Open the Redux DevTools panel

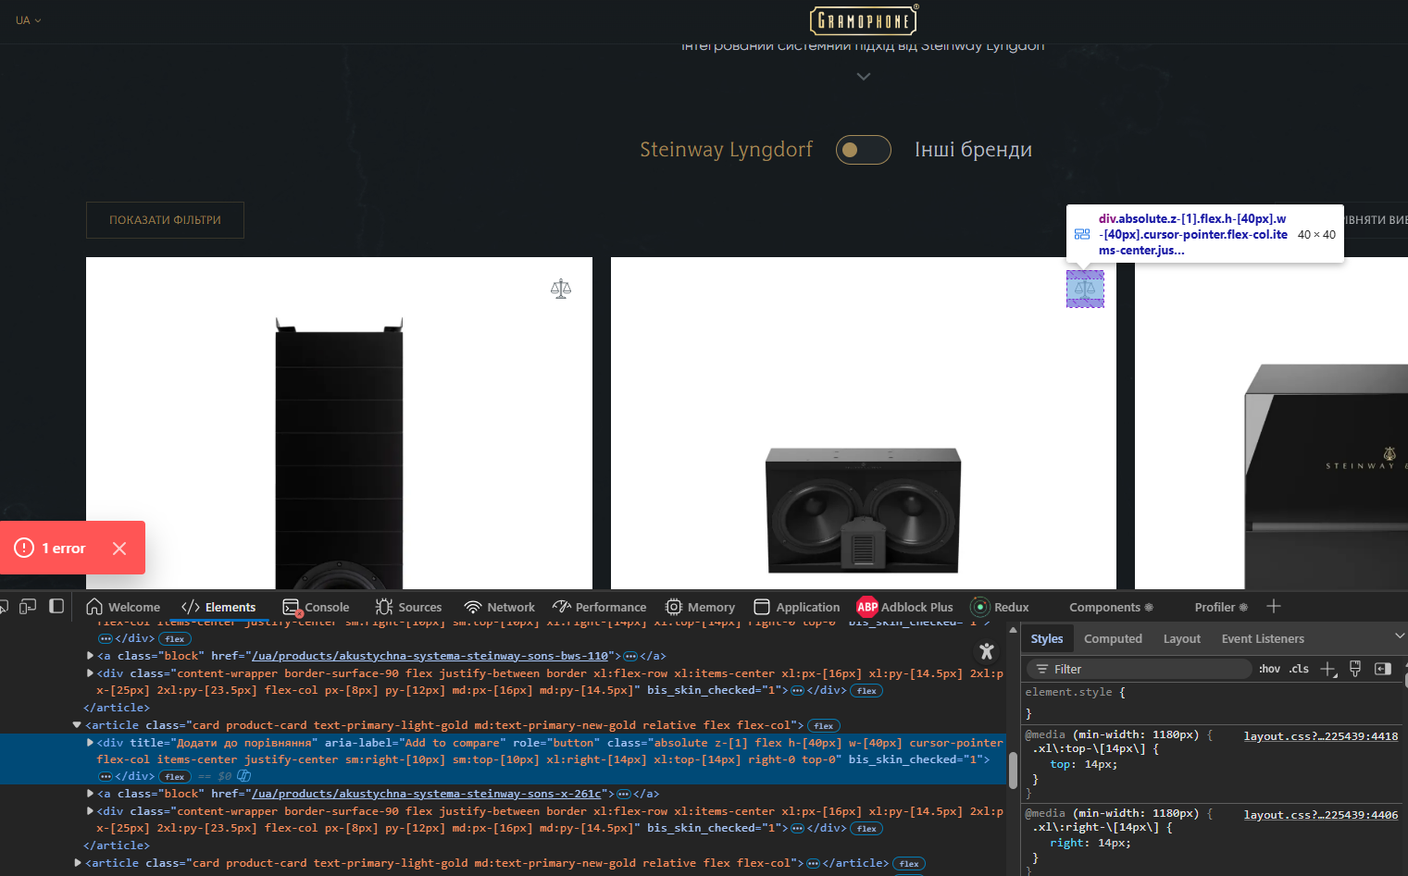coord(1000,607)
